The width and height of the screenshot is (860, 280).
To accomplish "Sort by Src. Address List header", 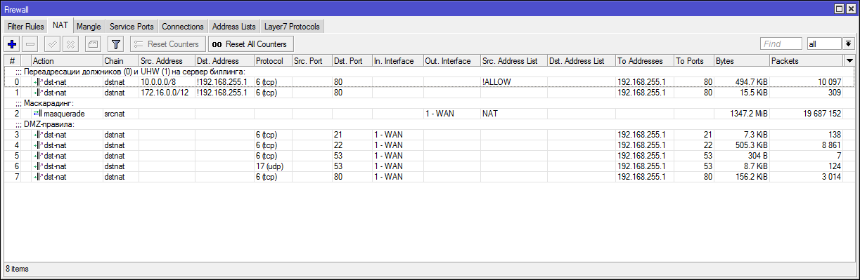I will tap(513, 61).
